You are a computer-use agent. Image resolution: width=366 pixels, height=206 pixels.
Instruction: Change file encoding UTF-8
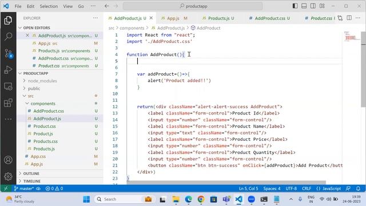(x=291, y=188)
